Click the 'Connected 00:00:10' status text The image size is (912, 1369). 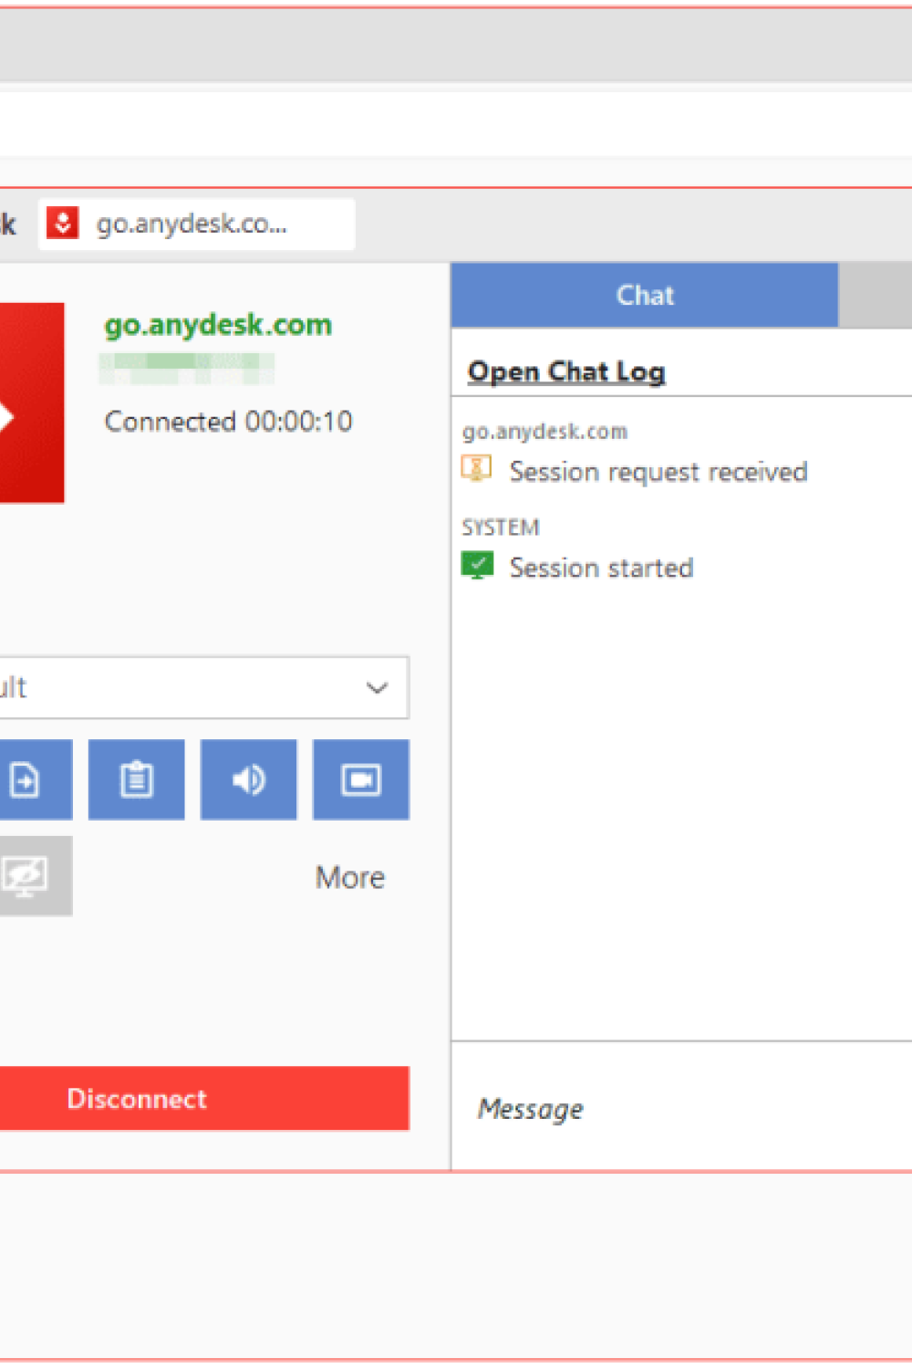229,421
